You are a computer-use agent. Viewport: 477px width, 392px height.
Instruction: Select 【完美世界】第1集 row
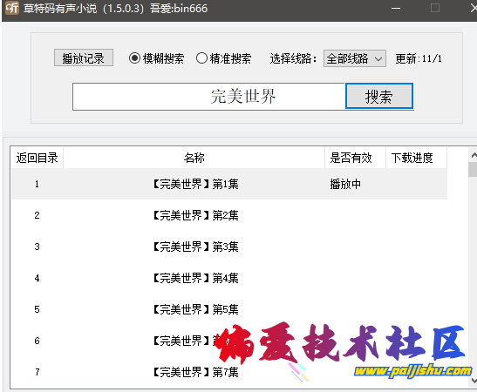pos(229,184)
